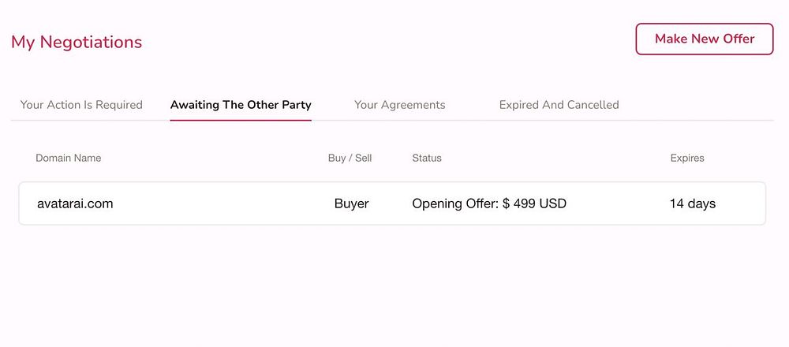This screenshot has width=789, height=347.
Task: Click the Expires column header
Action: (x=687, y=158)
